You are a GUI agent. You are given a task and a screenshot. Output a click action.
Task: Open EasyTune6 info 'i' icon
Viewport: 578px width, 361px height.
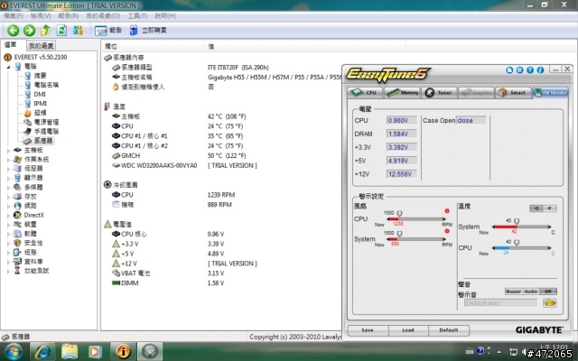coord(540,70)
